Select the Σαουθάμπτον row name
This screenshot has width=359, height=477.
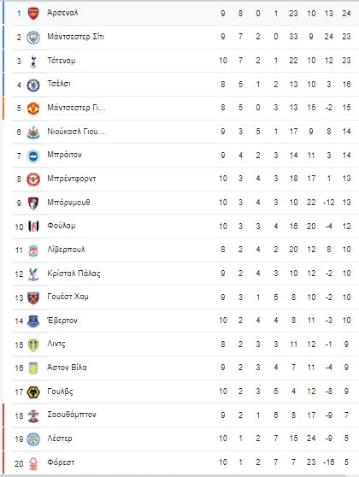point(72,415)
